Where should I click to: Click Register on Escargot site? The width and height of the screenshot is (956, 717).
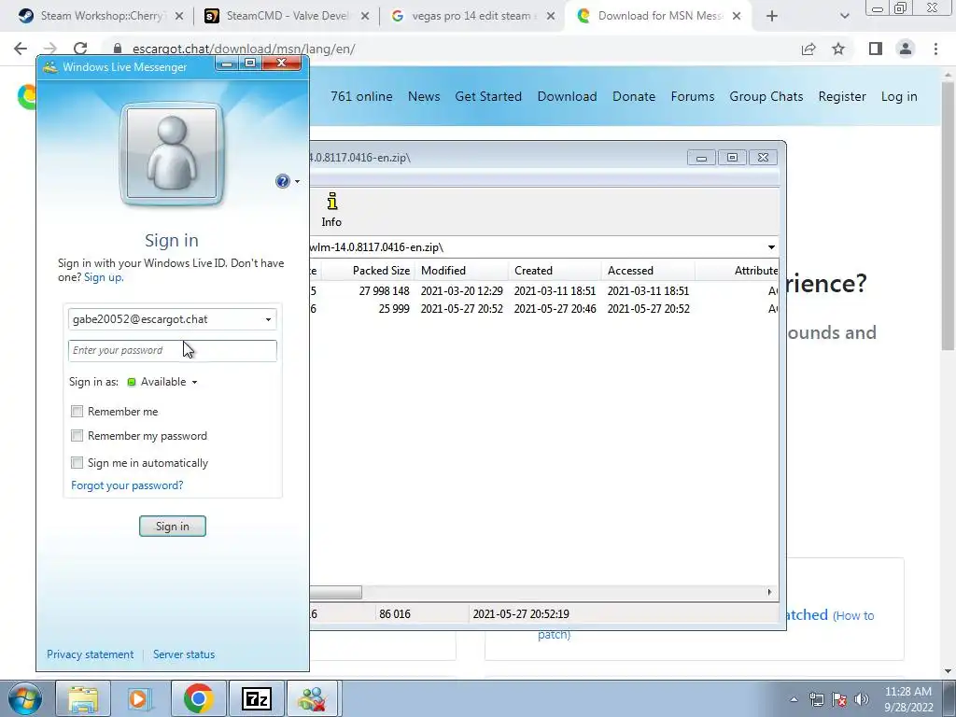pos(842,96)
